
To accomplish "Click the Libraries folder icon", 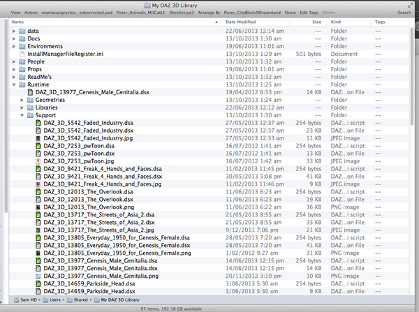I will [x=31, y=107].
